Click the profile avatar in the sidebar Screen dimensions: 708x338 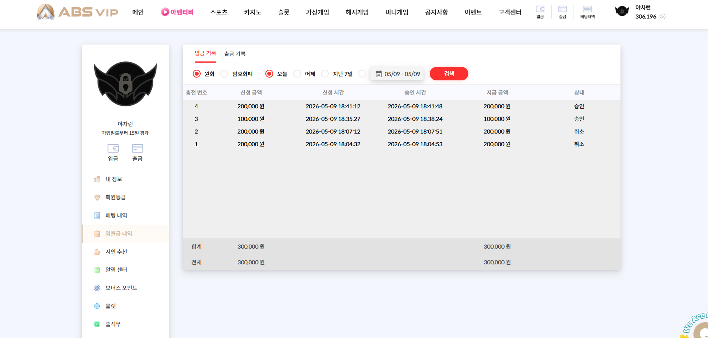tap(125, 84)
